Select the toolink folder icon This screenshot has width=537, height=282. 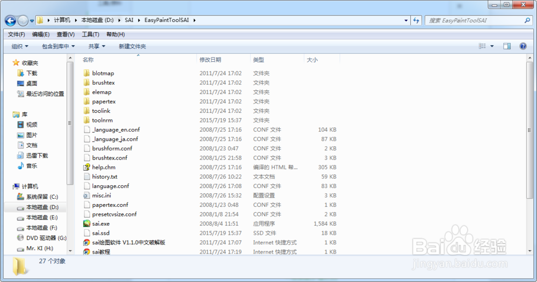(86, 111)
